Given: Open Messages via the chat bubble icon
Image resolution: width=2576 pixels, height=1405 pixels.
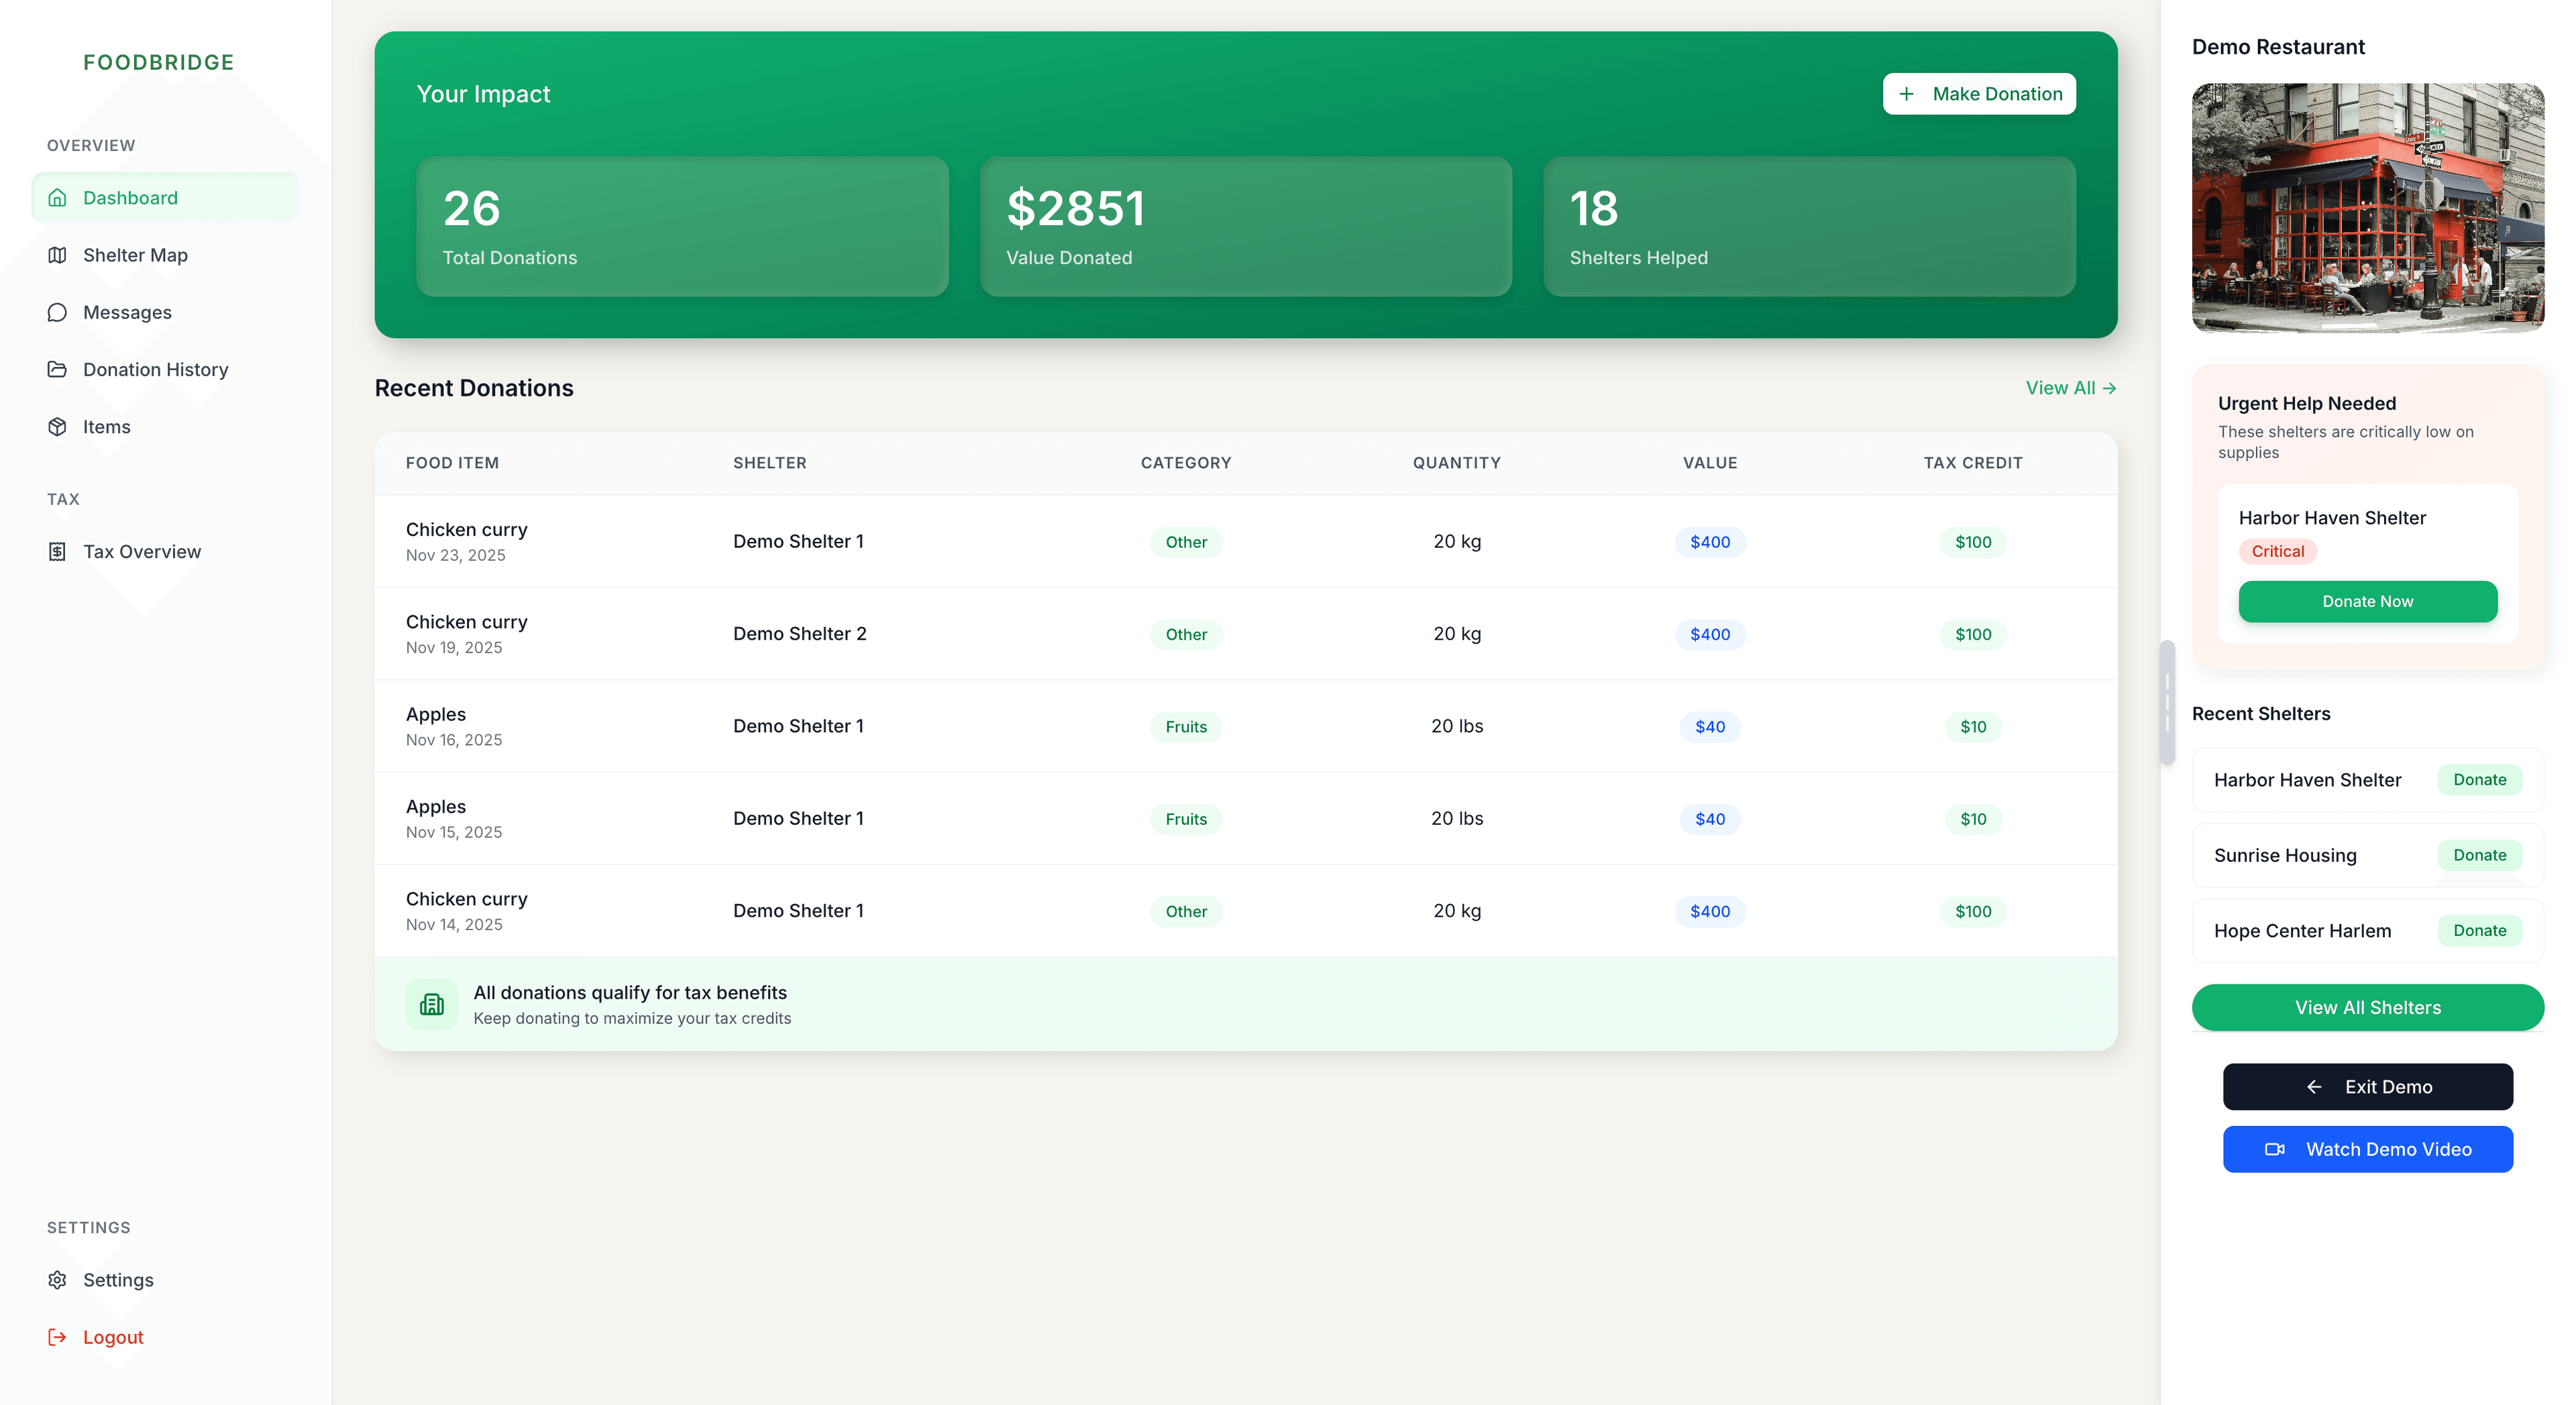Looking at the screenshot, I should (57, 312).
